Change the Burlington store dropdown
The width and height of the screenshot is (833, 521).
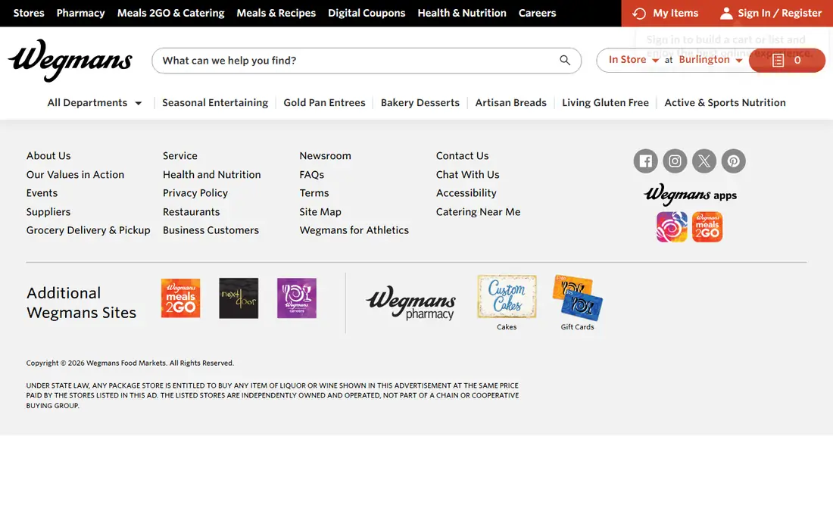click(x=710, y=60)
